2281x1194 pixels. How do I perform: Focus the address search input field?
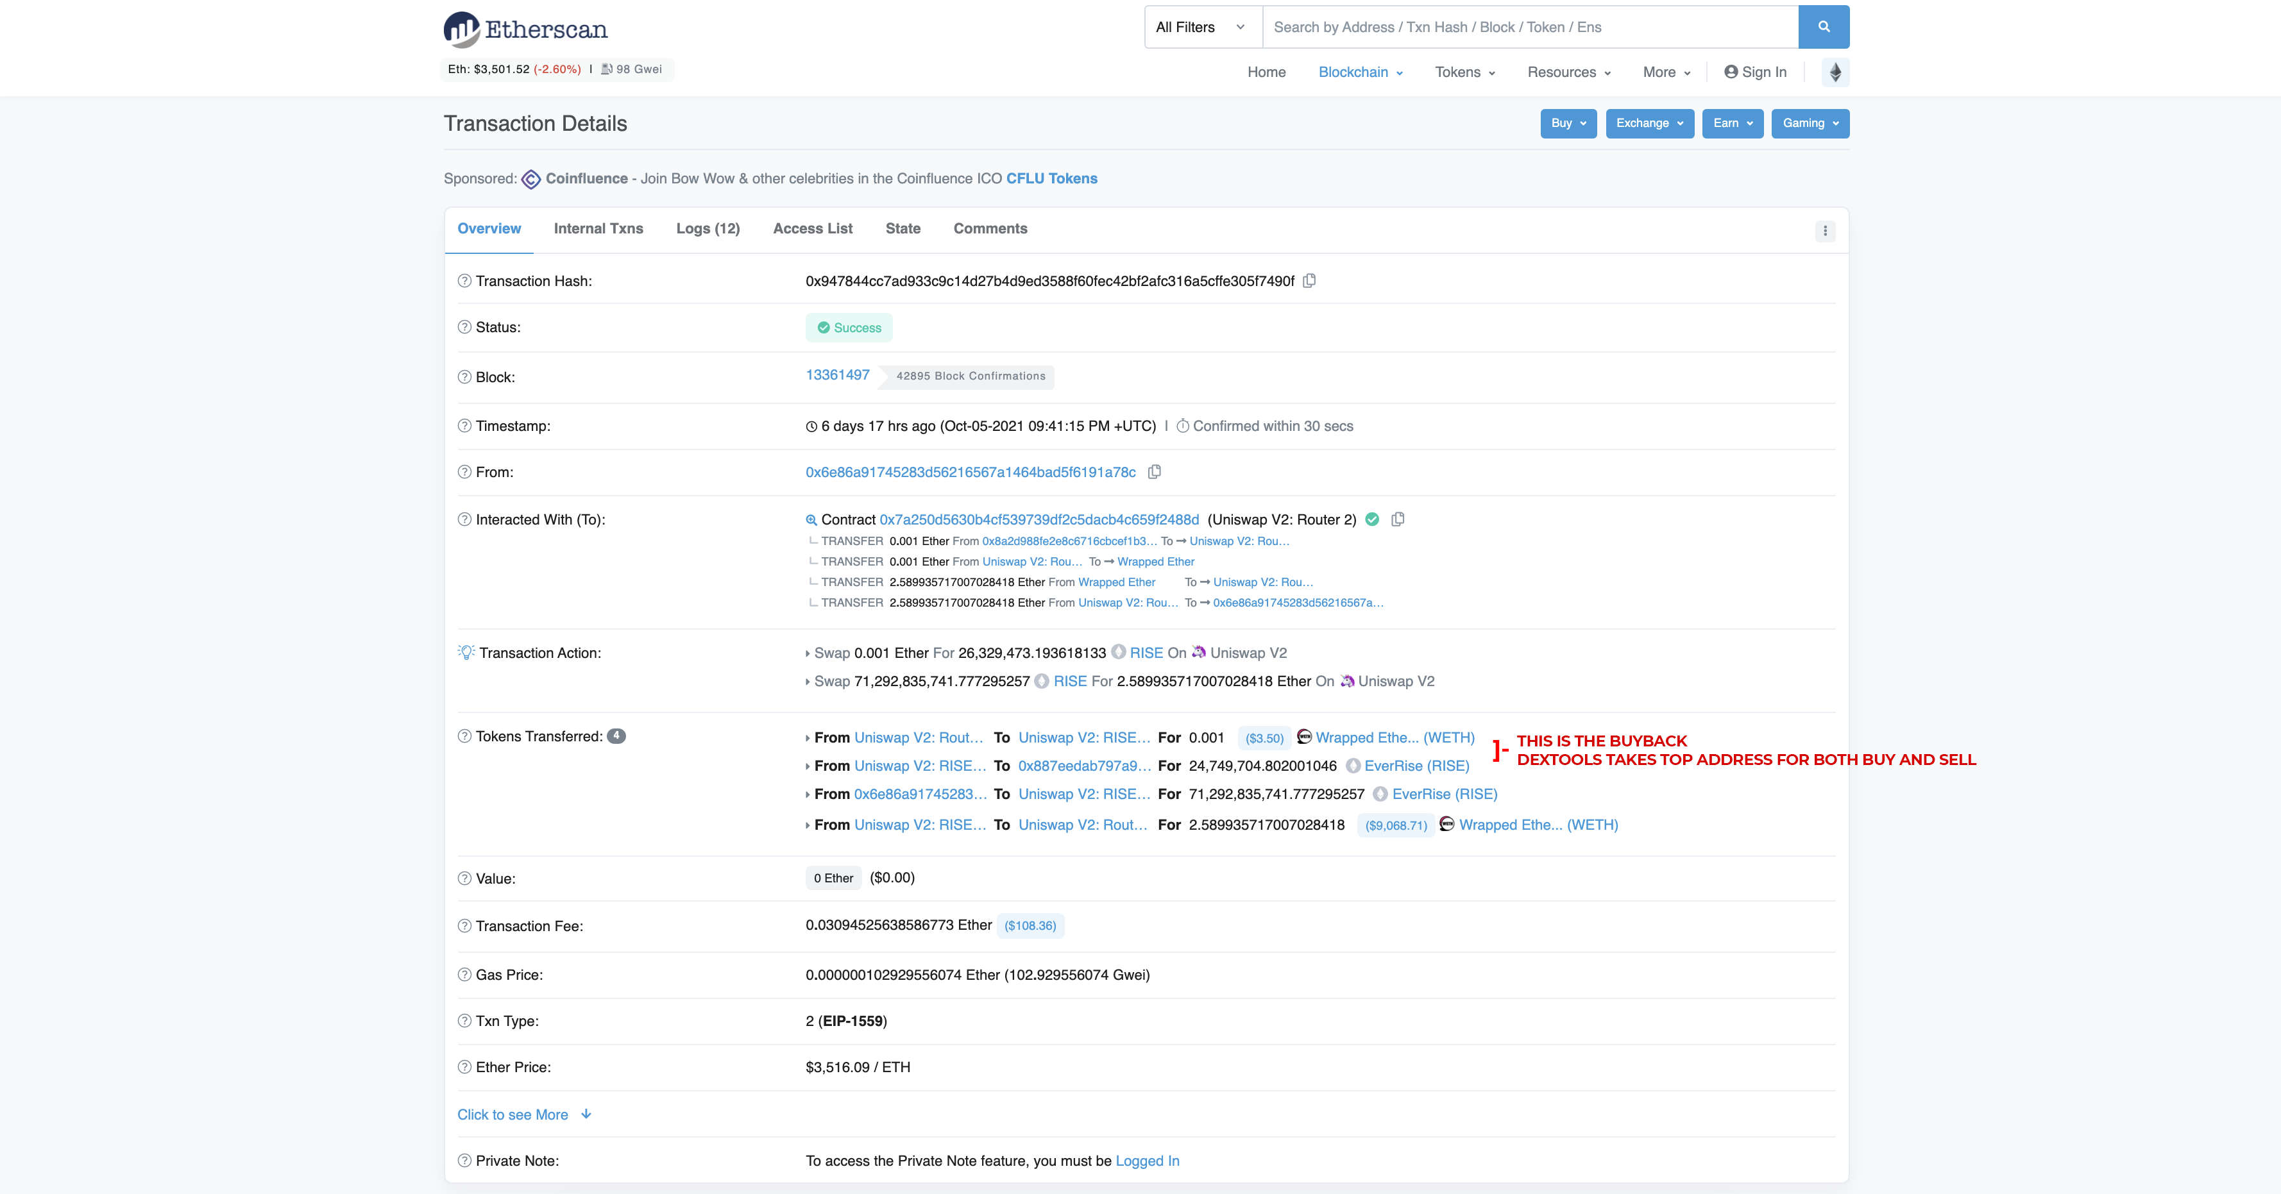1530,26
